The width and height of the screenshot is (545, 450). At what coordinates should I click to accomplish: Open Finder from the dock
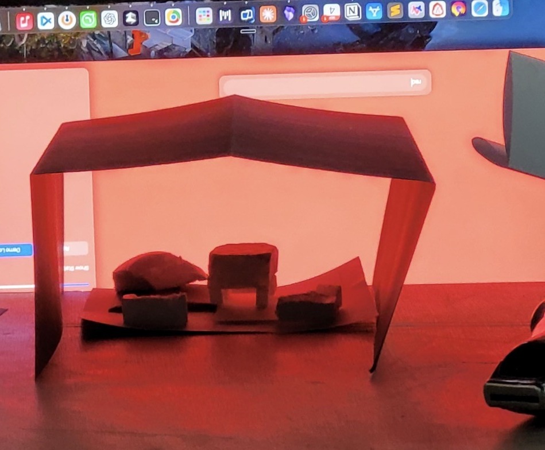click(x=501, y=7)
